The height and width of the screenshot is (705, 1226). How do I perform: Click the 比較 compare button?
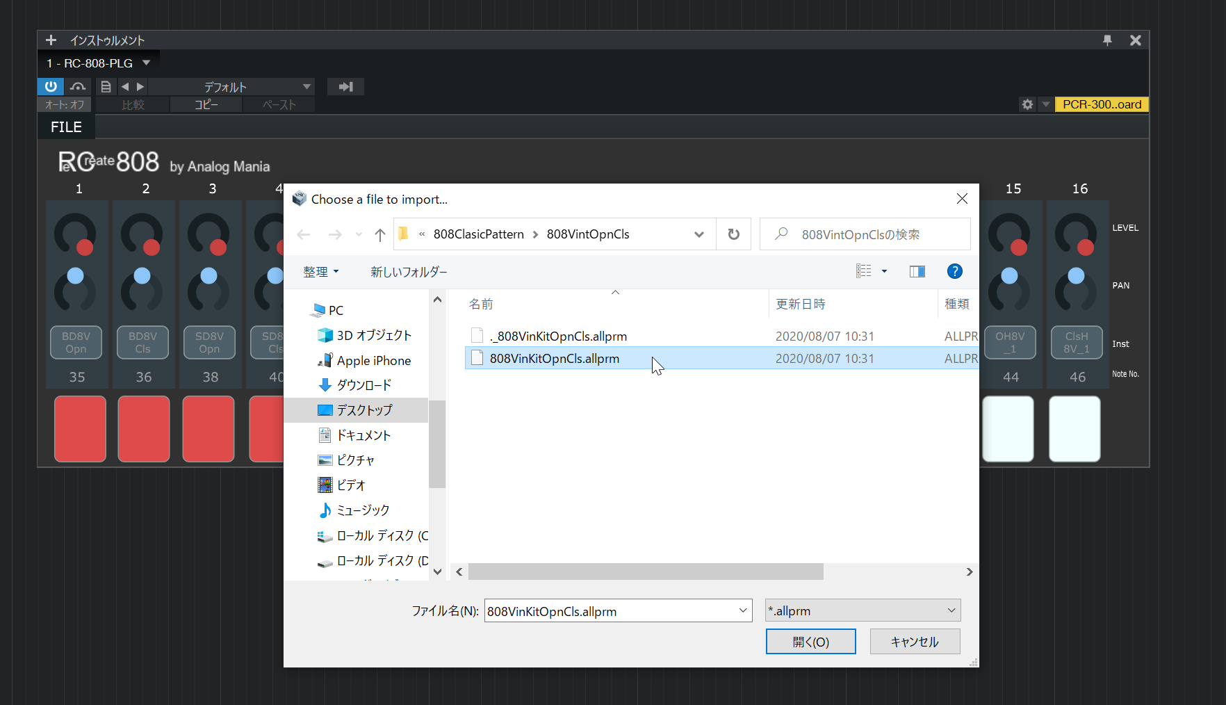click(133, 104)
